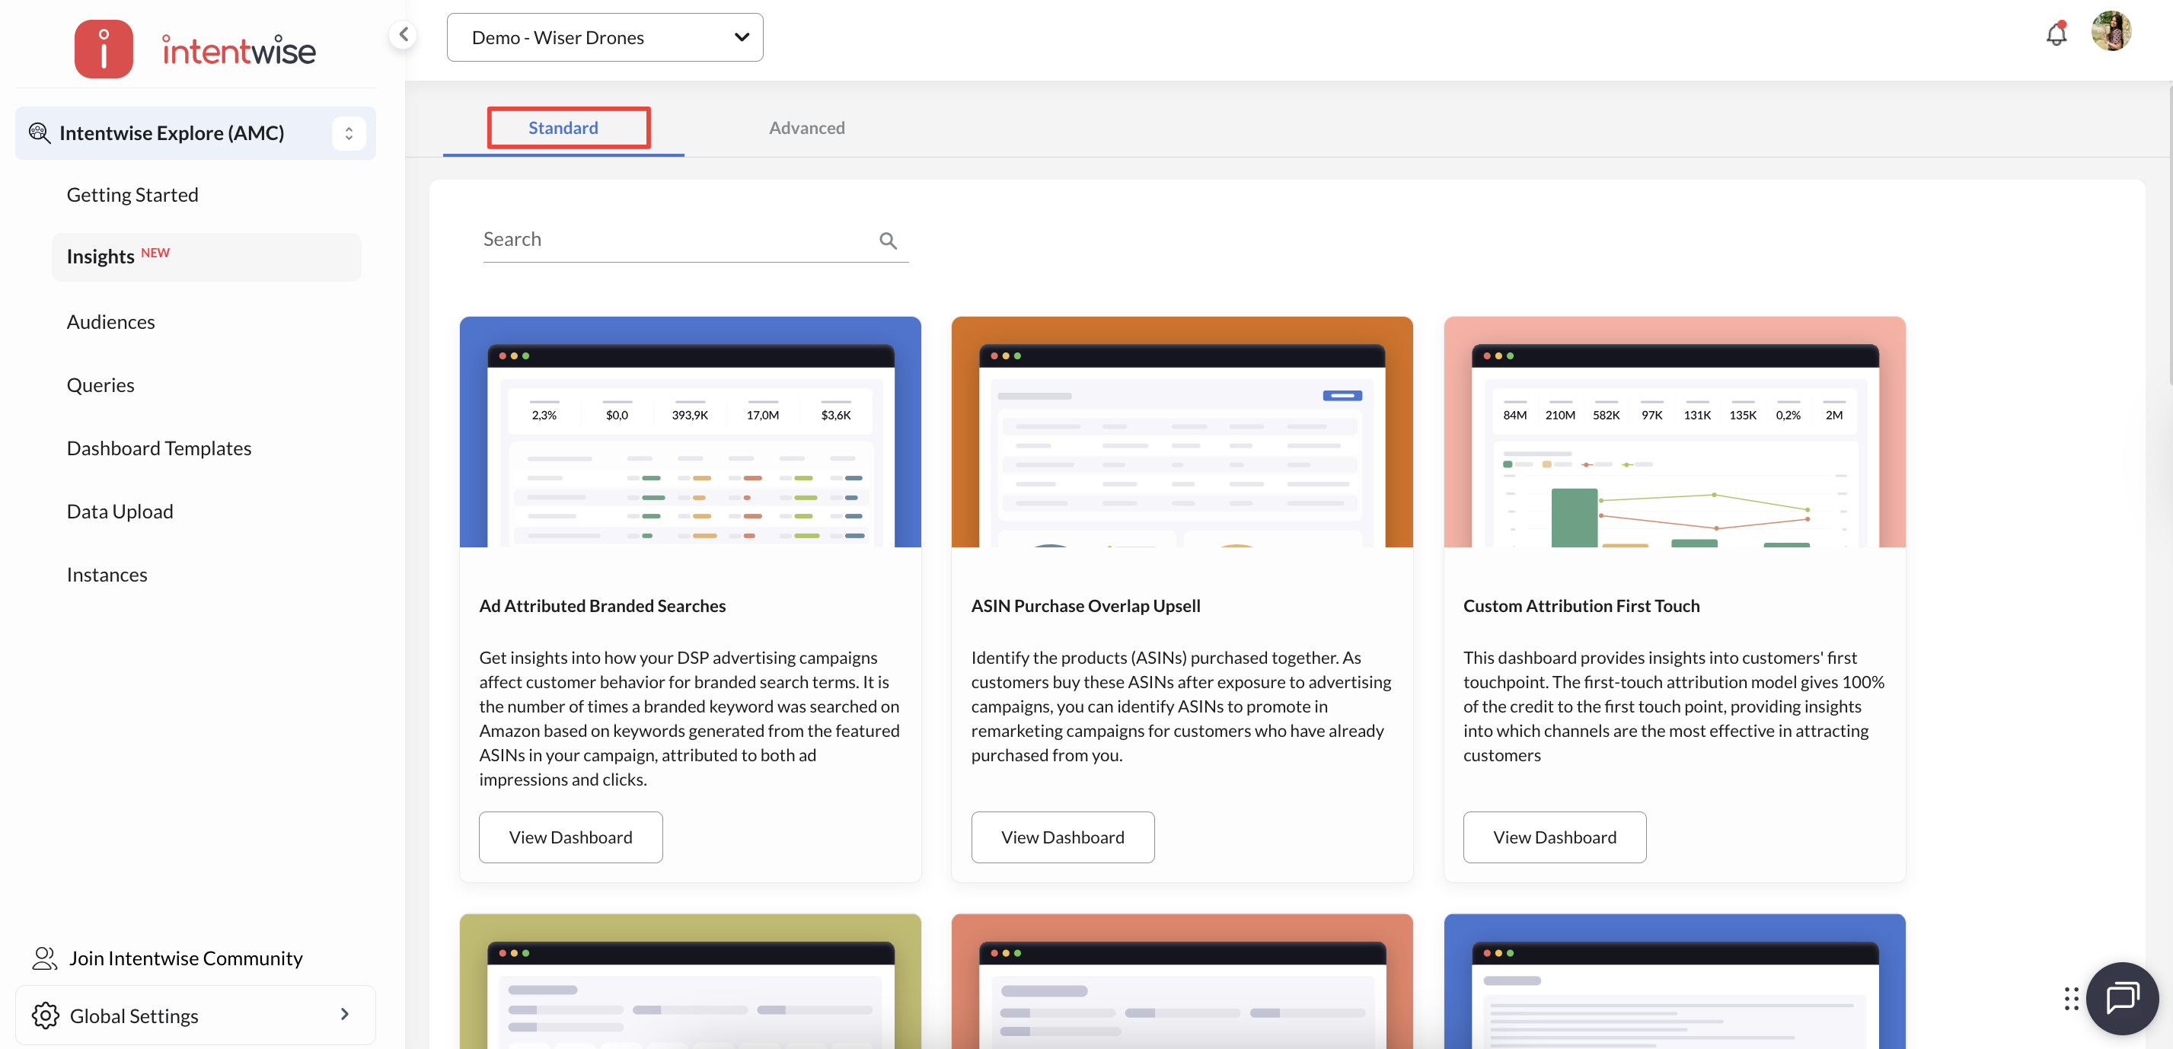Switch to the Advanced tab
The height and width of the screenshot is (1049, 2173).
tap(806, 127)
